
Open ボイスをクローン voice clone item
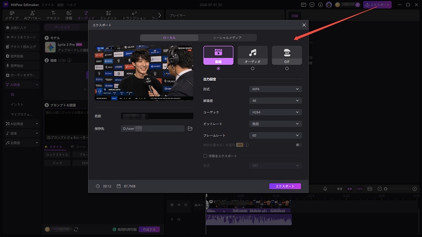click(x=22, y=37)
